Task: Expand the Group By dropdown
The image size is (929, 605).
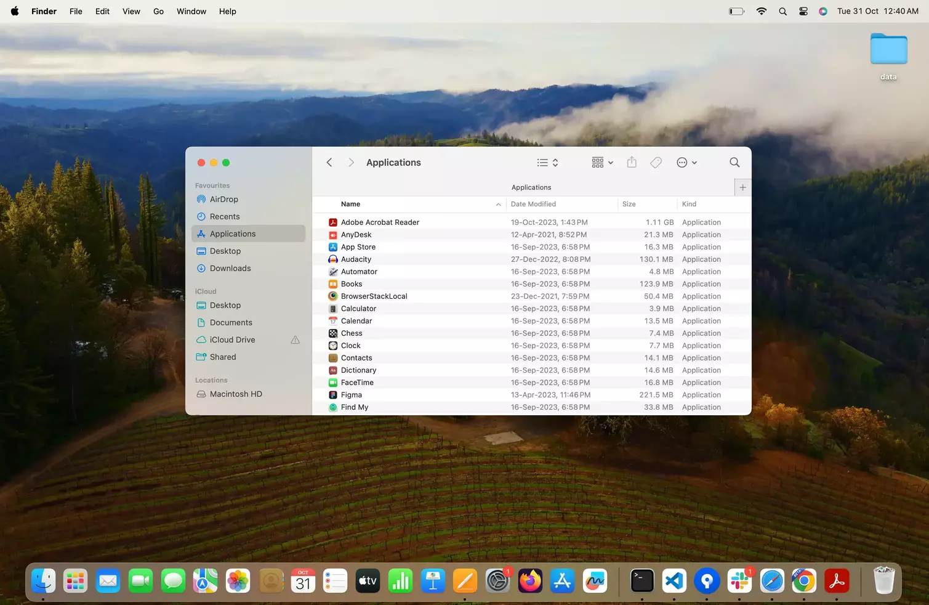Action: [602, 163]
